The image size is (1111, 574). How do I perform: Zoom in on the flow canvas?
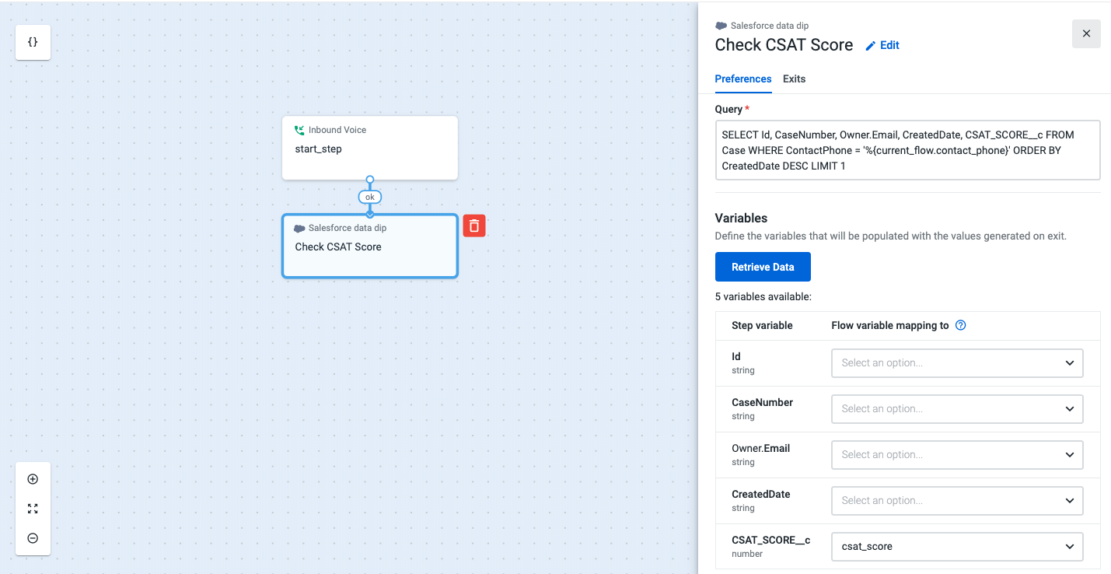[x=33, y=478]
